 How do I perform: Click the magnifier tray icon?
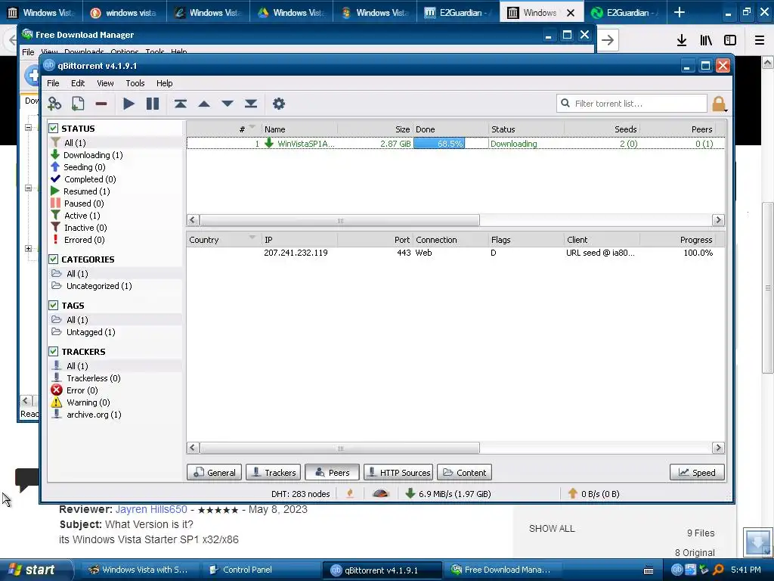(x=718, y=570)
